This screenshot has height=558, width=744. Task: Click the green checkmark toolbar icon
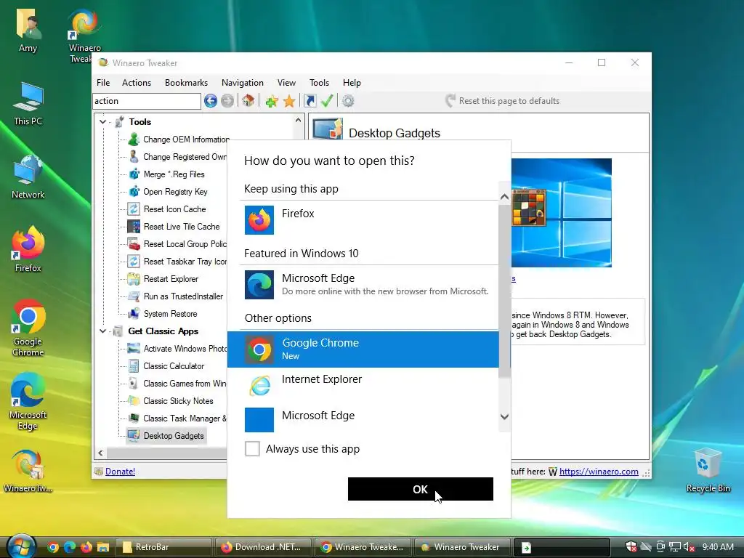tap(326, 100)
